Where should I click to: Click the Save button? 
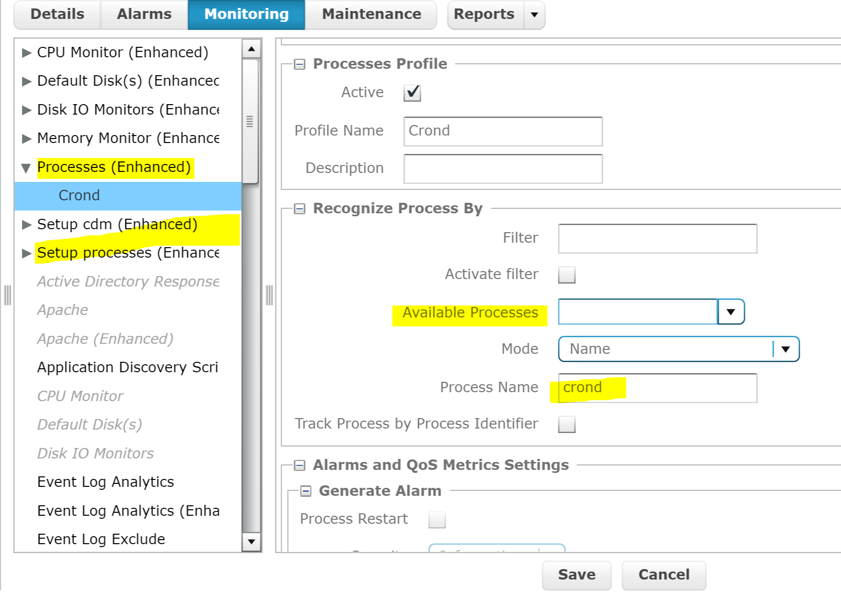pyautogui.click(x=576, y=574)
